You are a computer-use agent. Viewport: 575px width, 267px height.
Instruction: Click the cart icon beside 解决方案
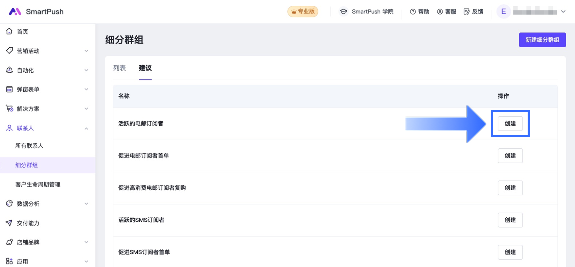tap(9, 108)
